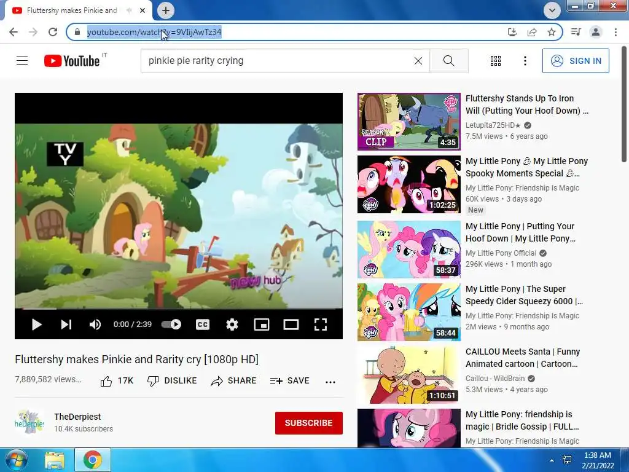The height and width of the screenshot is (472, 629).
Task: Enter full screen mode
Action: point(321,324)
